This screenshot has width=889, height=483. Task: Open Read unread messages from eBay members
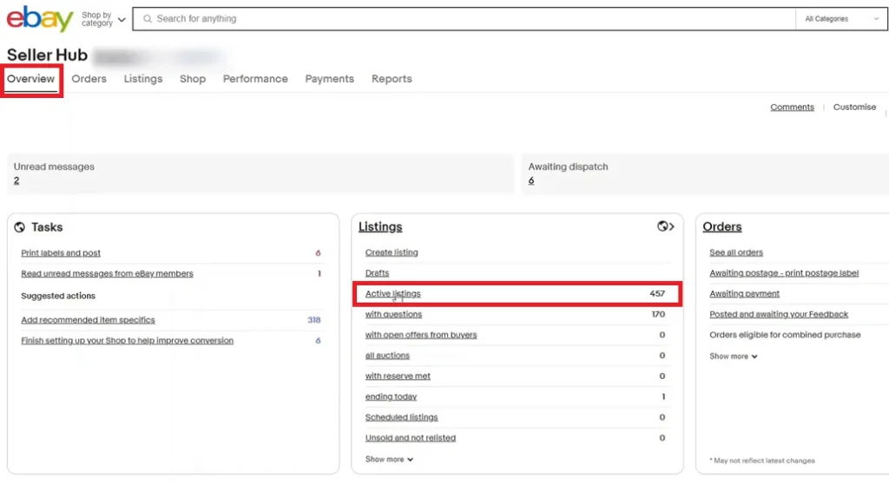click(x=107, y=273)
